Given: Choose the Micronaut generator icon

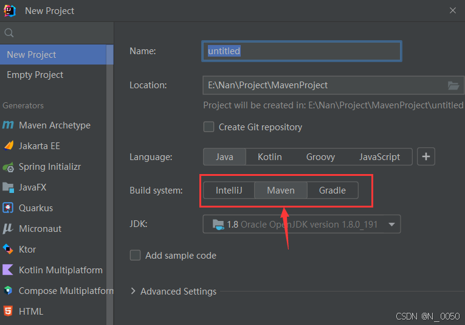Looking at the screenshot, I should tap(8, 229).
